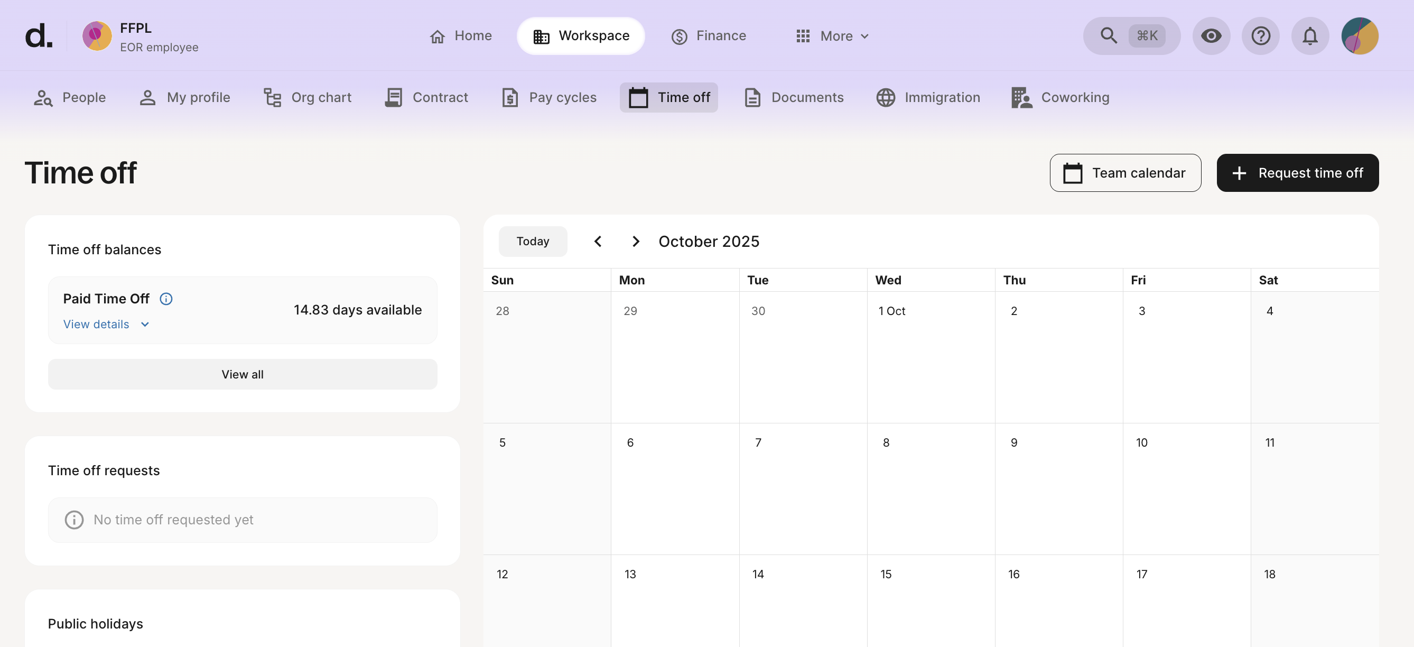Open the user avatar profile menu
1414x647 pixels.
(x=1359, y=36)
